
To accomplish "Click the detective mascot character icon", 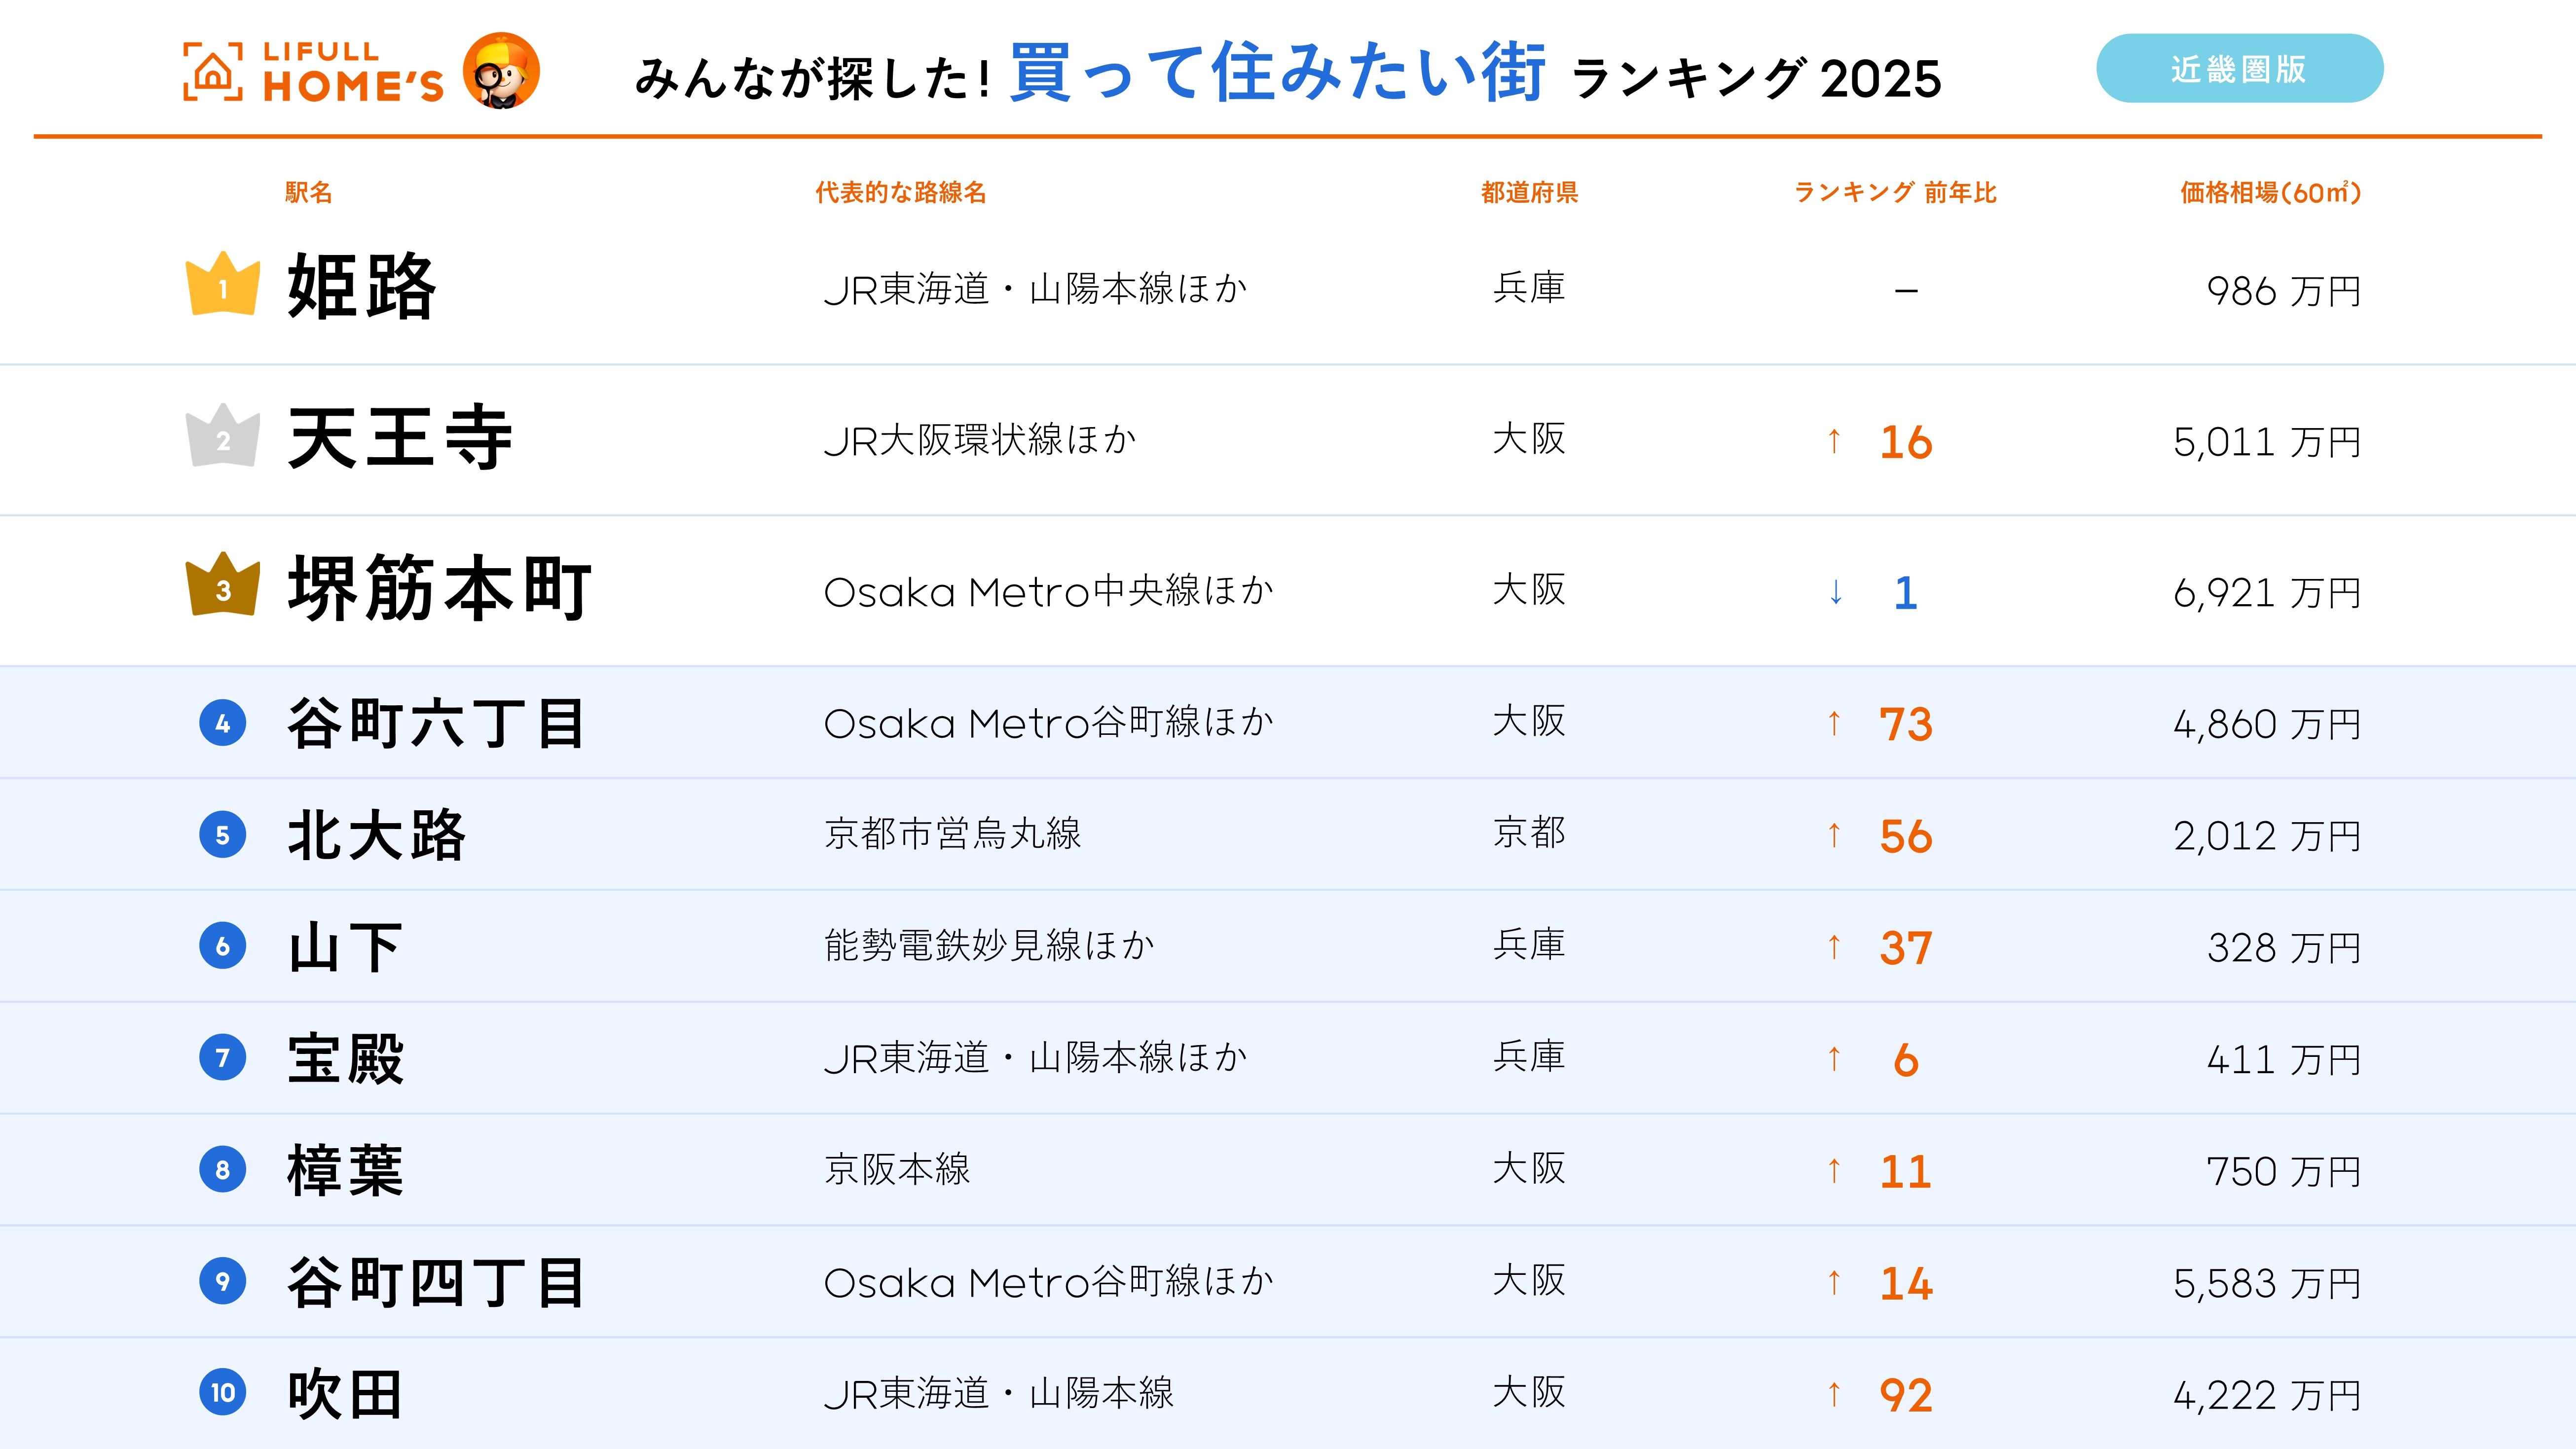I will click(x=501, y=71).
